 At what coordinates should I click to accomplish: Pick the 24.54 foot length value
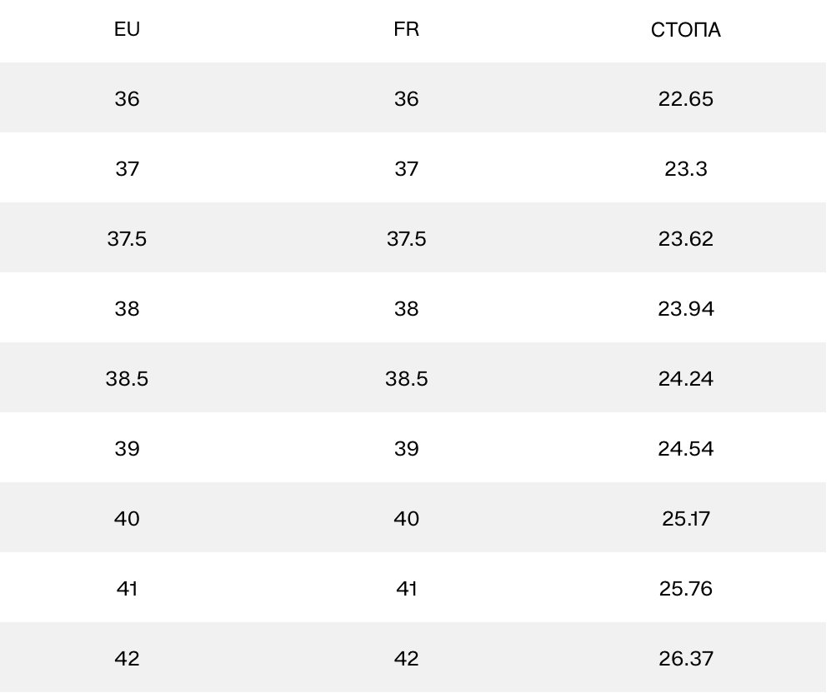click(x=685, y=449)
